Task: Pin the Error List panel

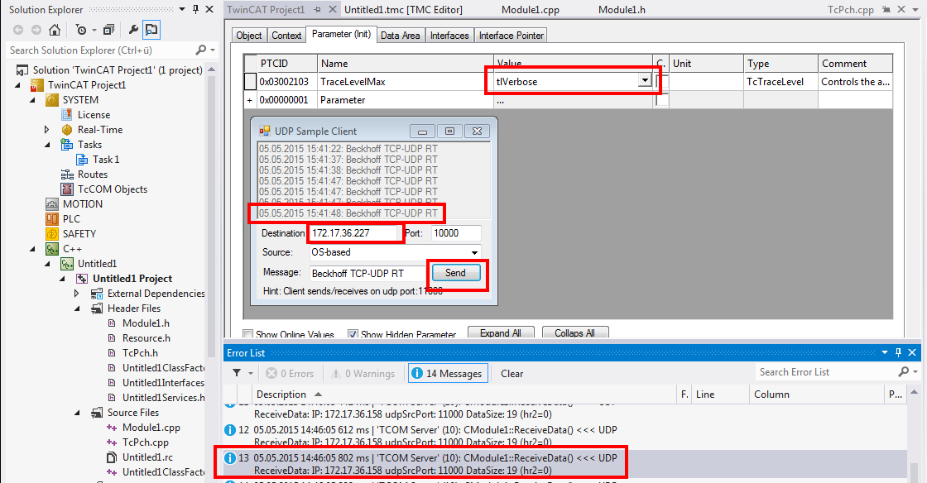Action: (x=898, y=352)
